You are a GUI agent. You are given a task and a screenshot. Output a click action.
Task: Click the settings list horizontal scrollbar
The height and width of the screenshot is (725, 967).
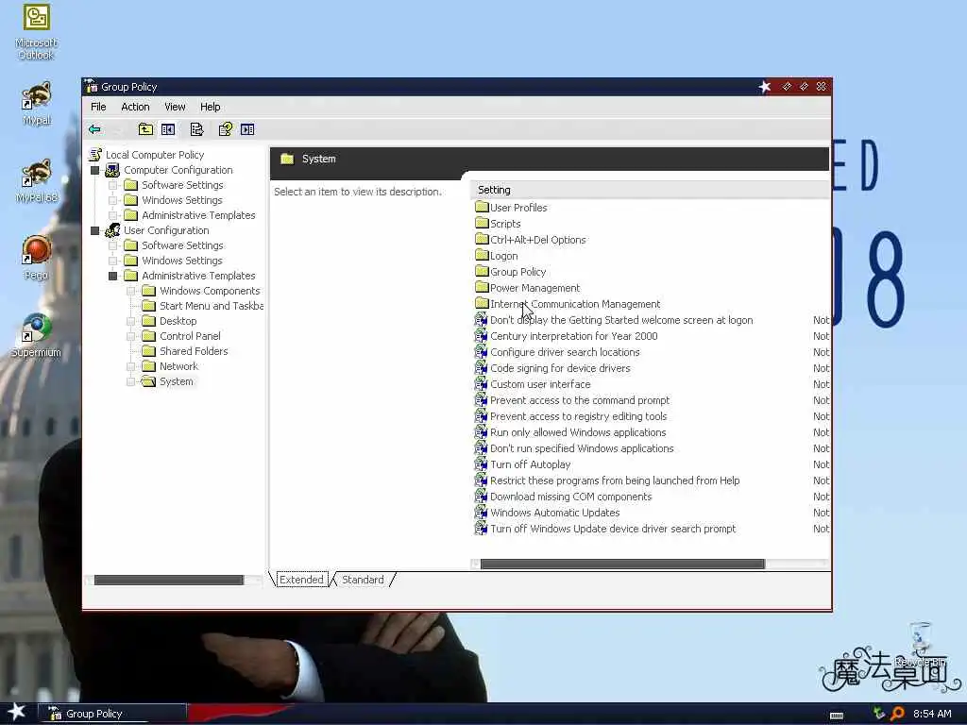click(x=622, y=565)
